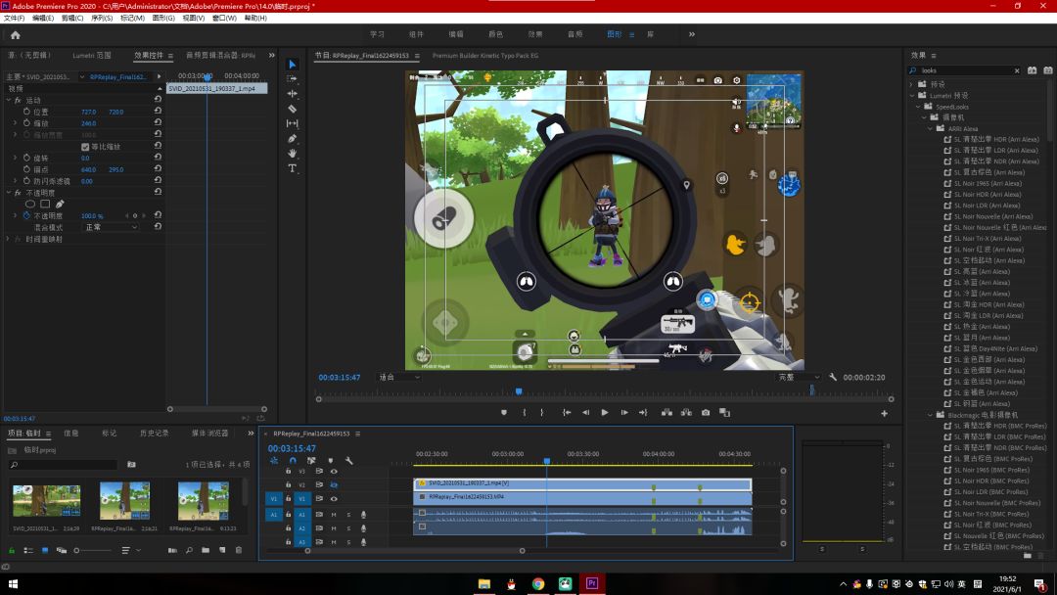Open the 文件(F) menu
Viewport: 1057px width, 595px height.
pos(14,19)
